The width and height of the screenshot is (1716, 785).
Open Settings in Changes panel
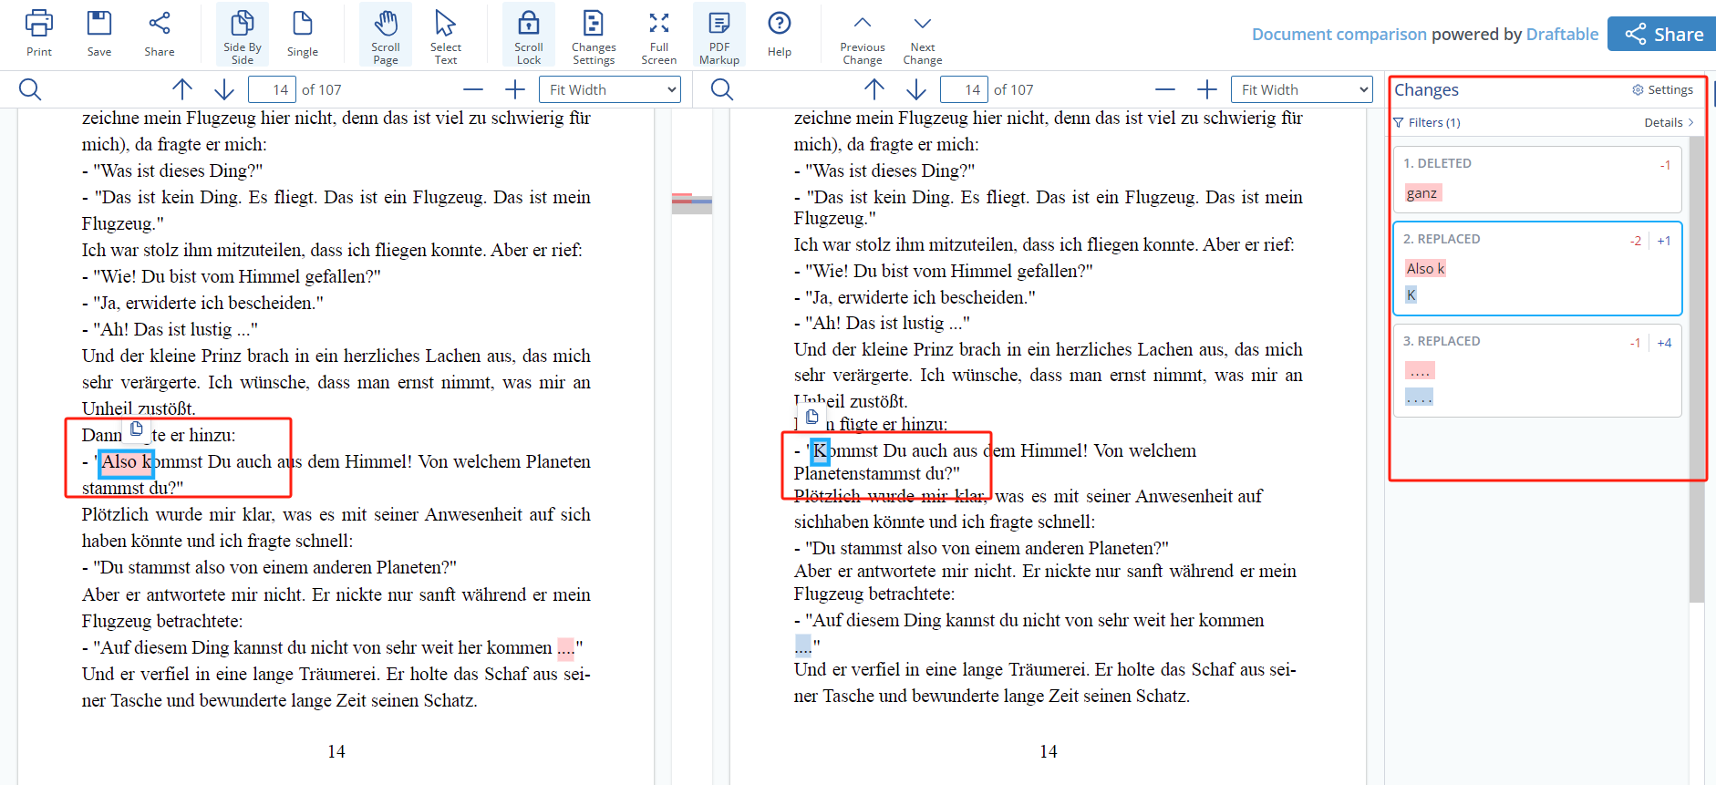pos(1662,89)
